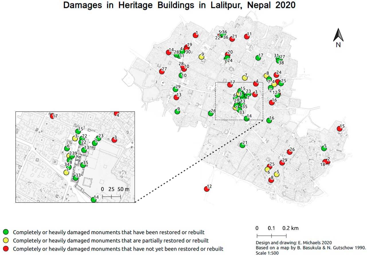367x256 pixels.
Task: Click the red marker labeled 16
Action: coord(272,103)
